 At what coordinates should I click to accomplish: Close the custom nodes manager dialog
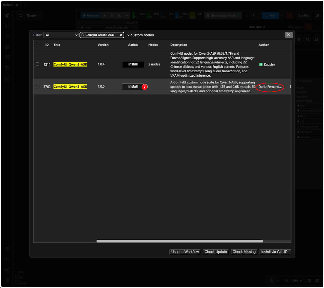pyautogui.click(x=289, y=35)
